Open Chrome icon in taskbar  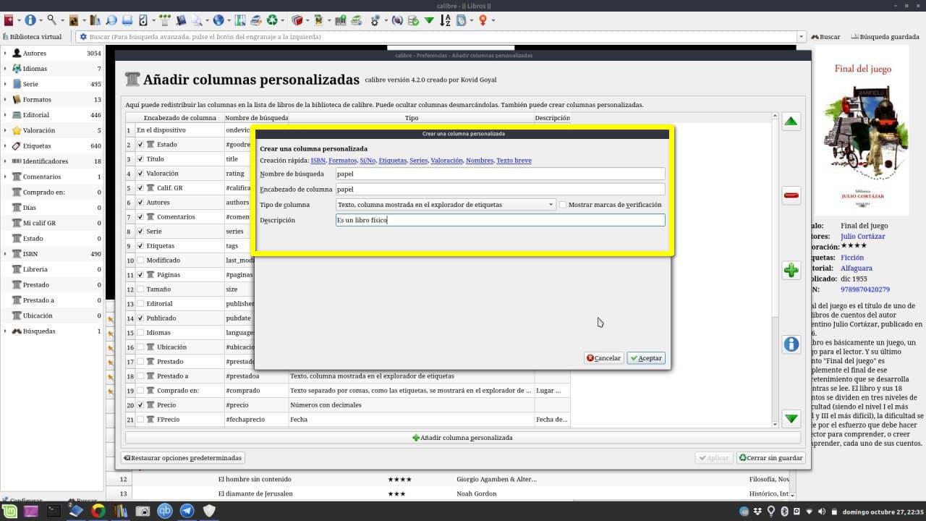click(98, 511)
